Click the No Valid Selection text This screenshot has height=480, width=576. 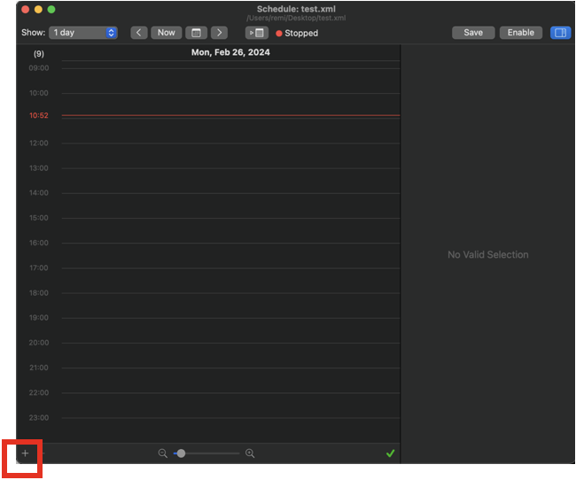tap(488, 254)
